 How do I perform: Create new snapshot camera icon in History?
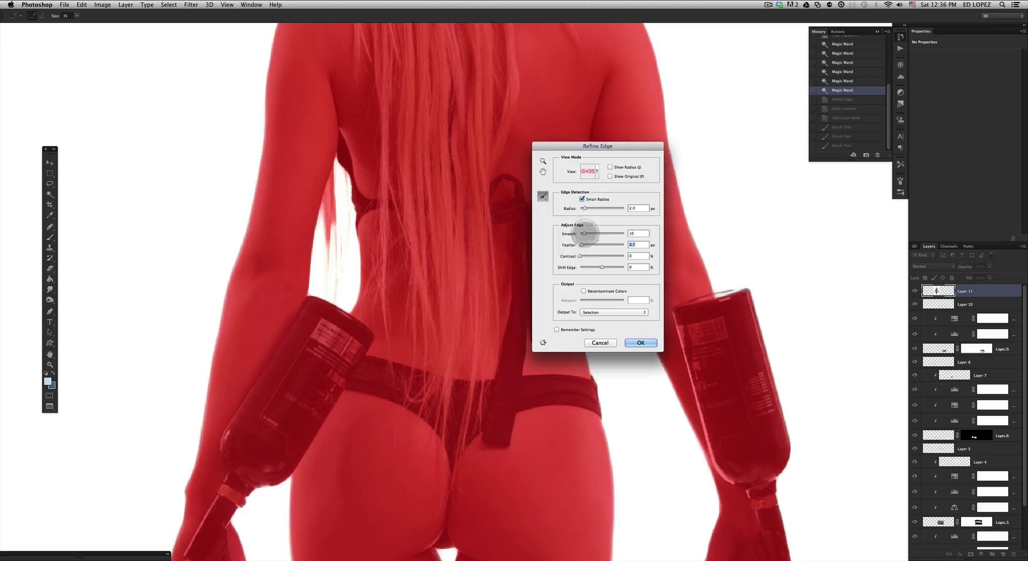866,155
